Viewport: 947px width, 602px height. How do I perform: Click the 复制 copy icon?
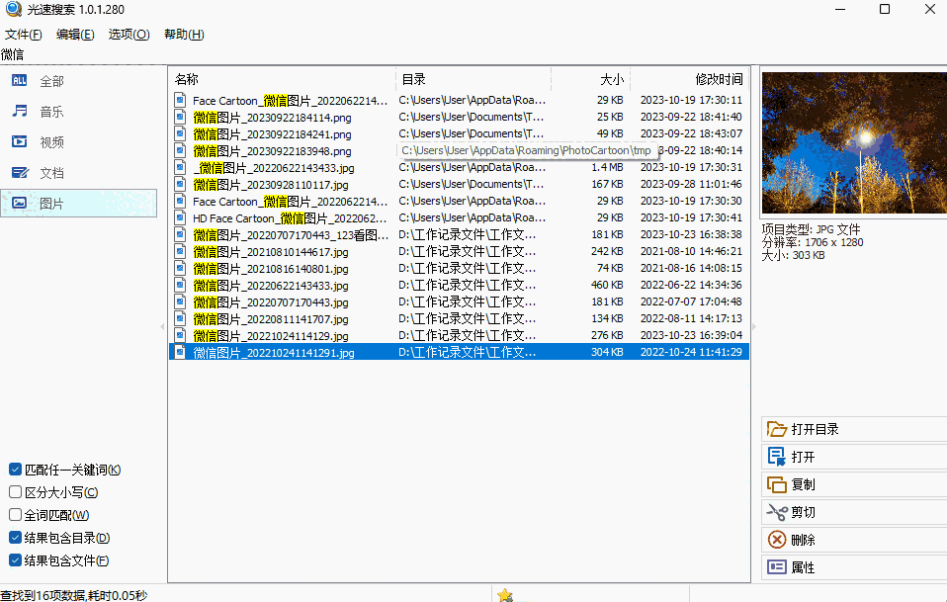(776, 484)
